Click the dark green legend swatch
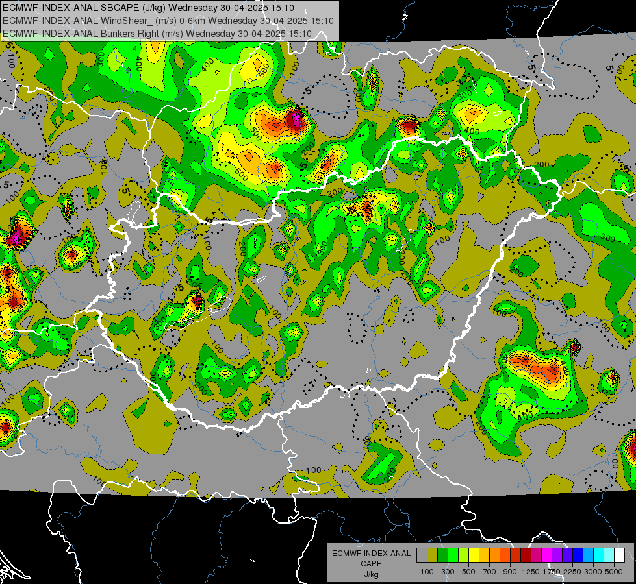This screenshot has width=636, height=584. (x=442, y=555)
